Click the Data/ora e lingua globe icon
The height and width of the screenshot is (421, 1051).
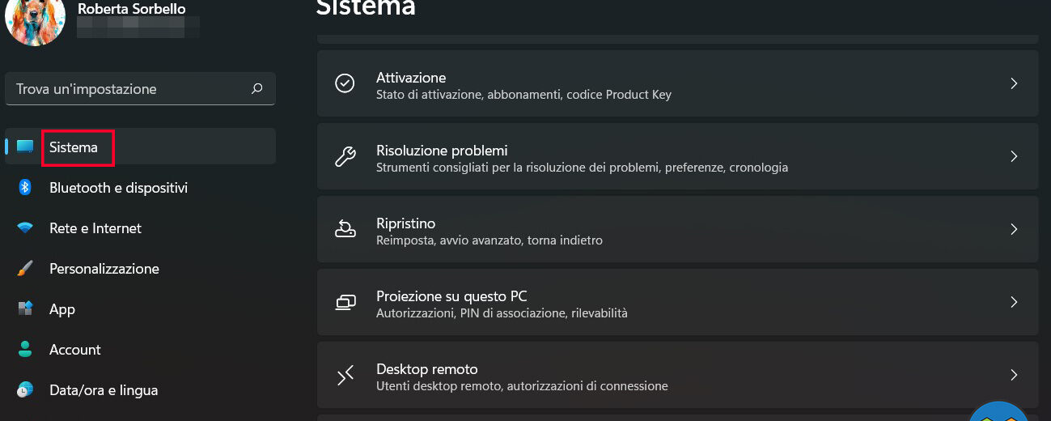[25, 390]
